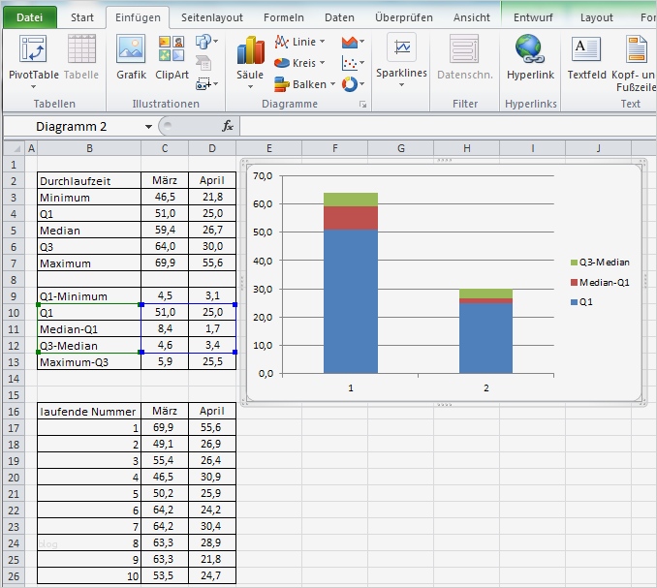Open the ClipArt panel

[172, 50]
